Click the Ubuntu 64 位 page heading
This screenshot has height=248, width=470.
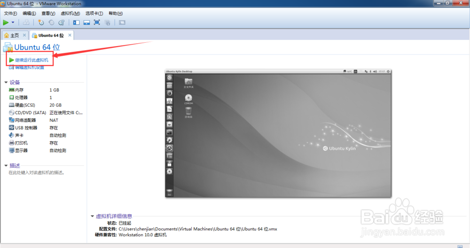37,47
